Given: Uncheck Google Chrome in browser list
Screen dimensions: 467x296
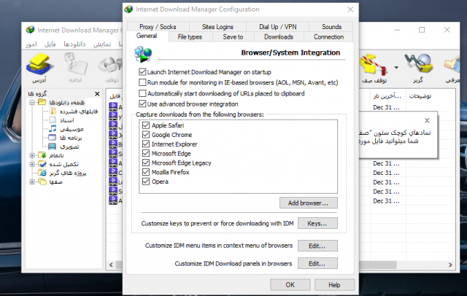Looking at the screenshot, I should pyautogui.click(x=146, y=135).
